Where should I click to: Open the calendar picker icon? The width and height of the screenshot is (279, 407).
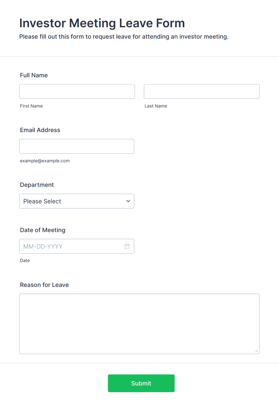(127, 246)
